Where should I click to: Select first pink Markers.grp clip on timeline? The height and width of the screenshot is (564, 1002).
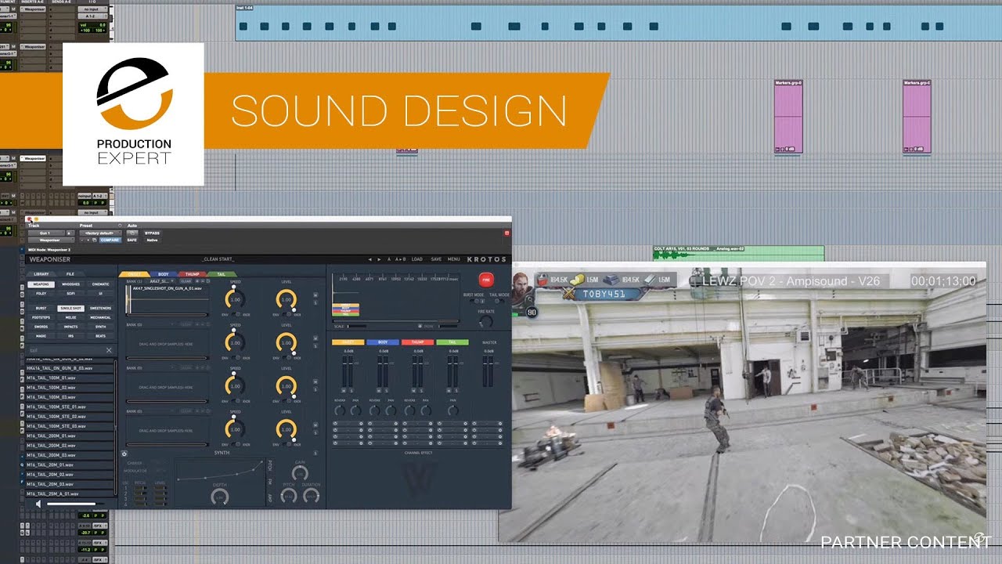tap(788, 117)
